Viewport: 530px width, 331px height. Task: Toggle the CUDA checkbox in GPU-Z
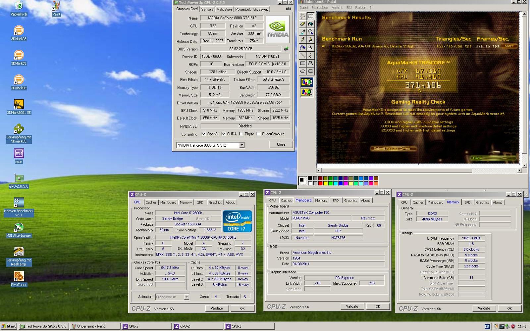pos(224,134)
